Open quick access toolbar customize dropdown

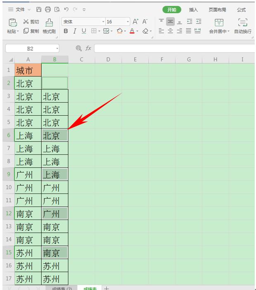coord(84,10)
